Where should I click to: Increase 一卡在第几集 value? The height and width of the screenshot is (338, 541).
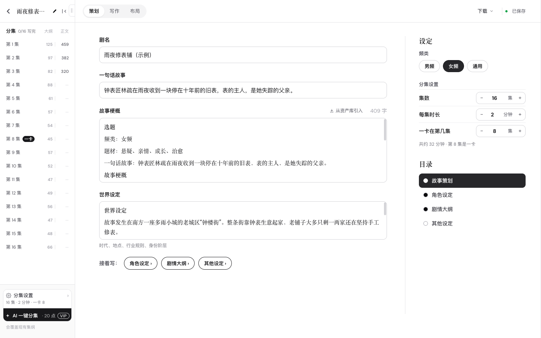(x=520, y=131)
